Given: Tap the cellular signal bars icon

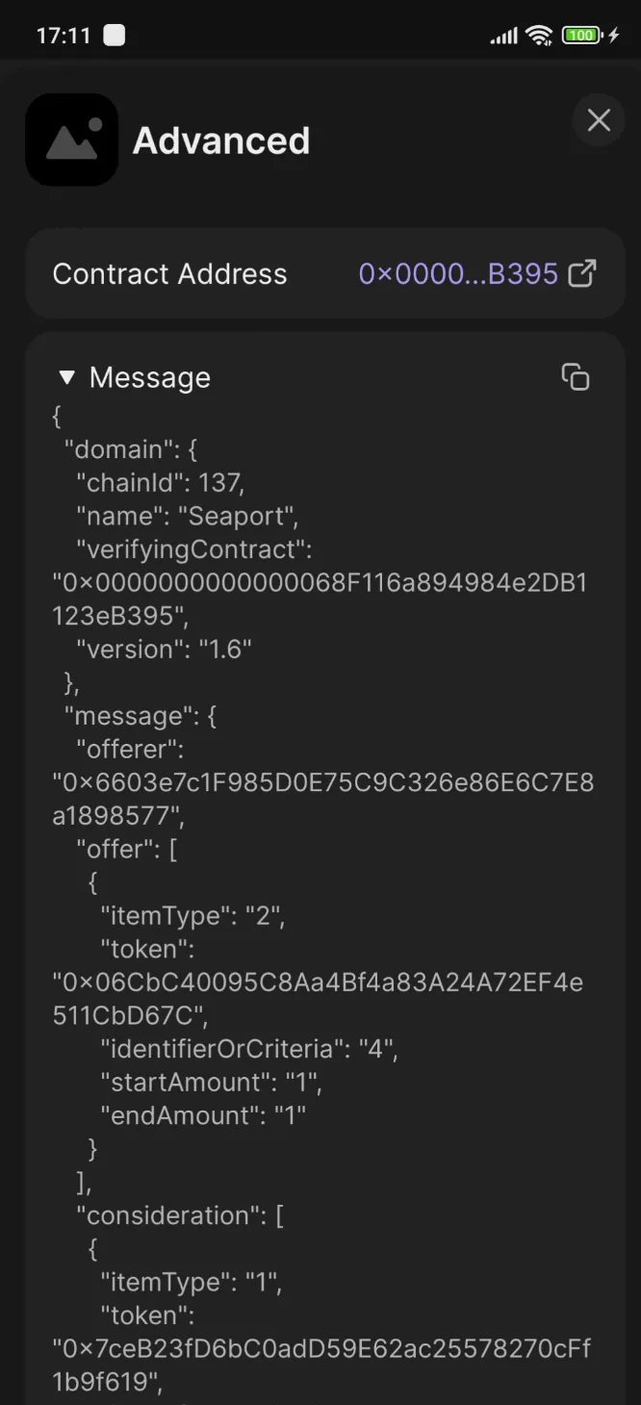Looking at the screenshot, I should tap(504, 35).
